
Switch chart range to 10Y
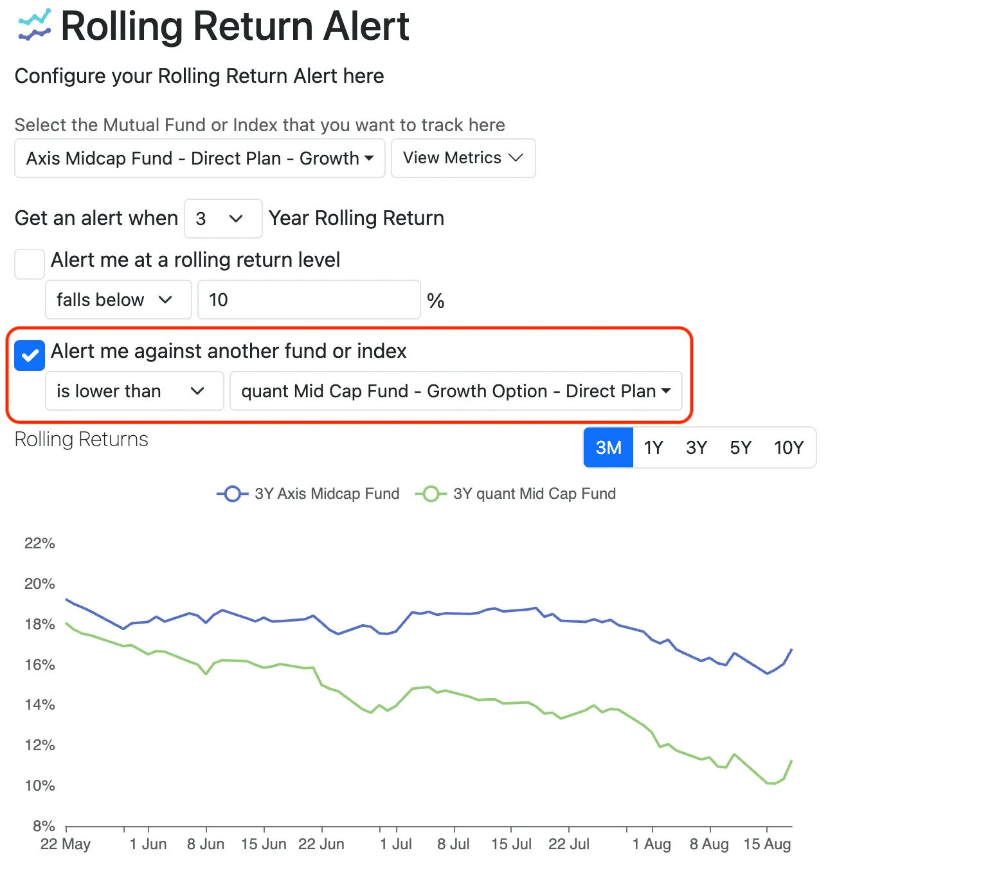click(789, 447)
